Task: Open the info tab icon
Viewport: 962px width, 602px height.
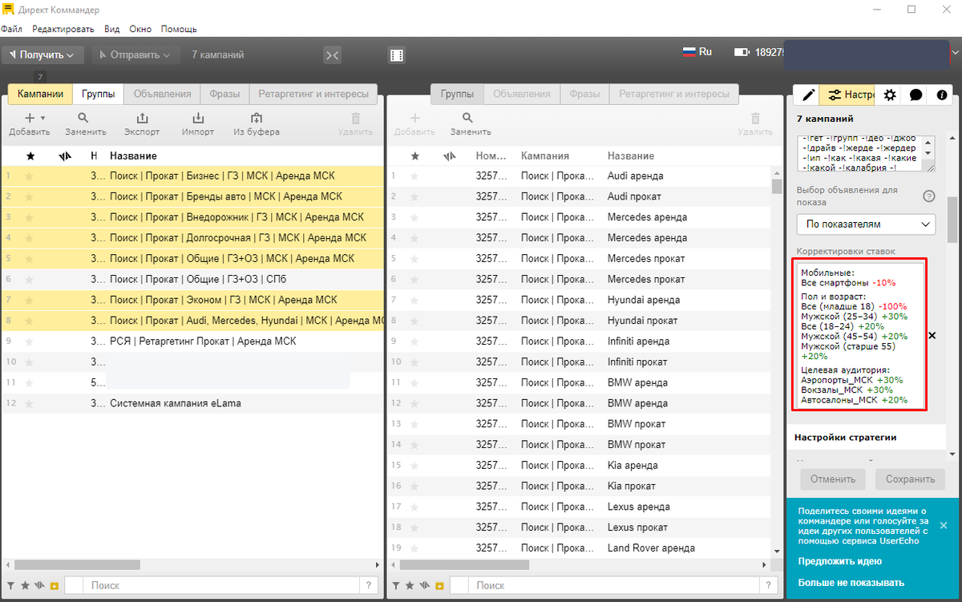Action: 942,95
